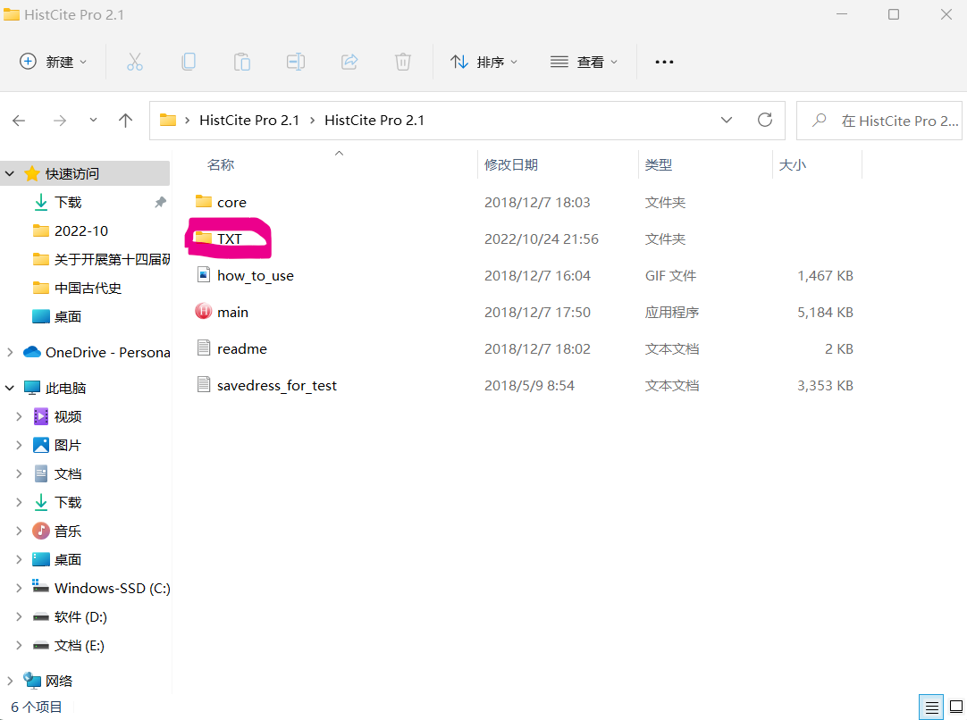
Task: Expand the OneDrive - Personal tree item
Action: 8,352
